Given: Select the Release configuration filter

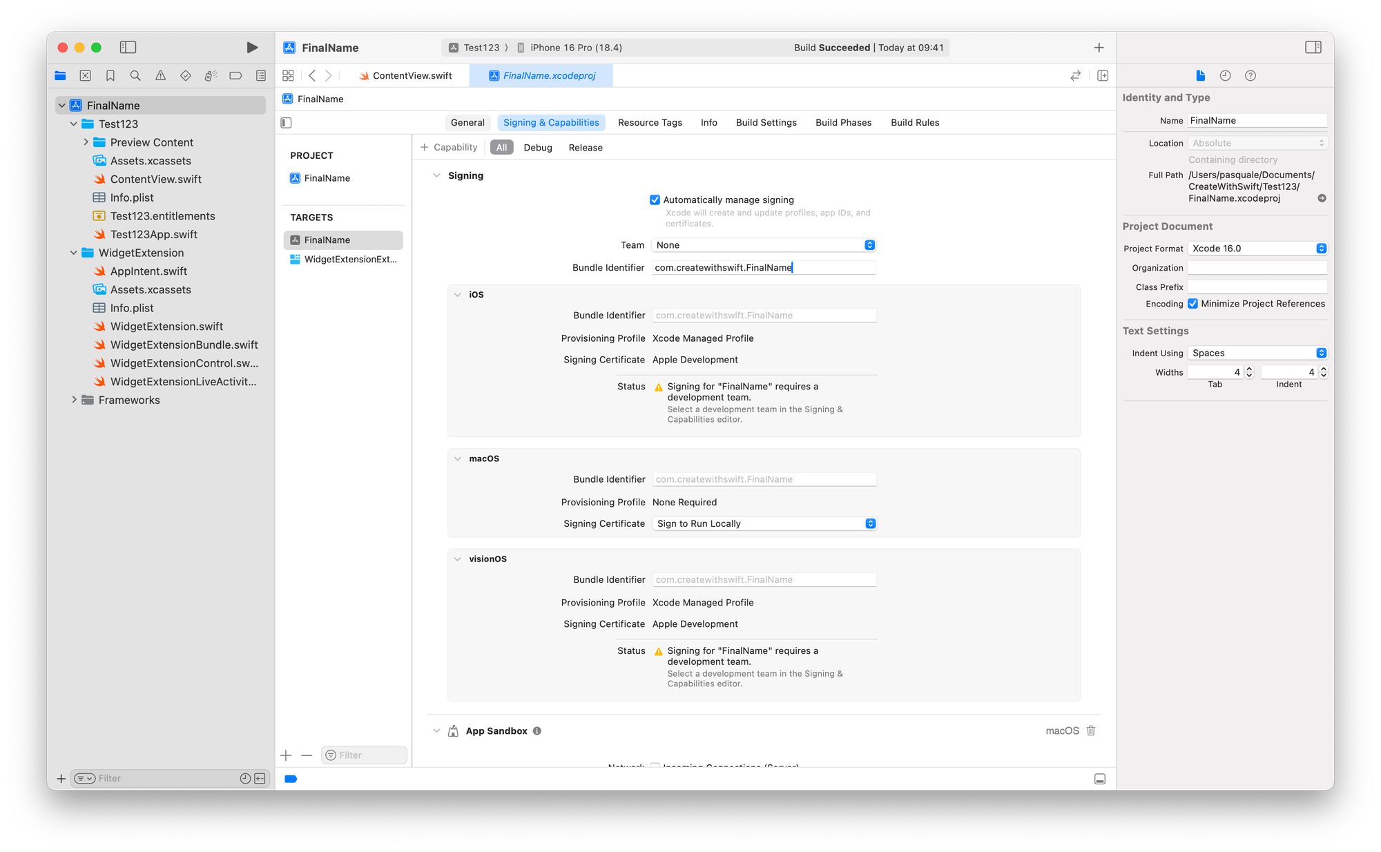Looking at the screenshot, I should coord(585,148).
